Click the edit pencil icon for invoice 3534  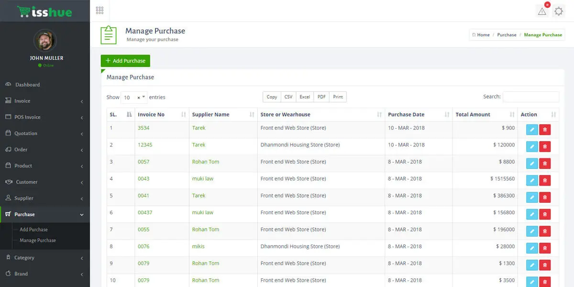click(532, 130)
